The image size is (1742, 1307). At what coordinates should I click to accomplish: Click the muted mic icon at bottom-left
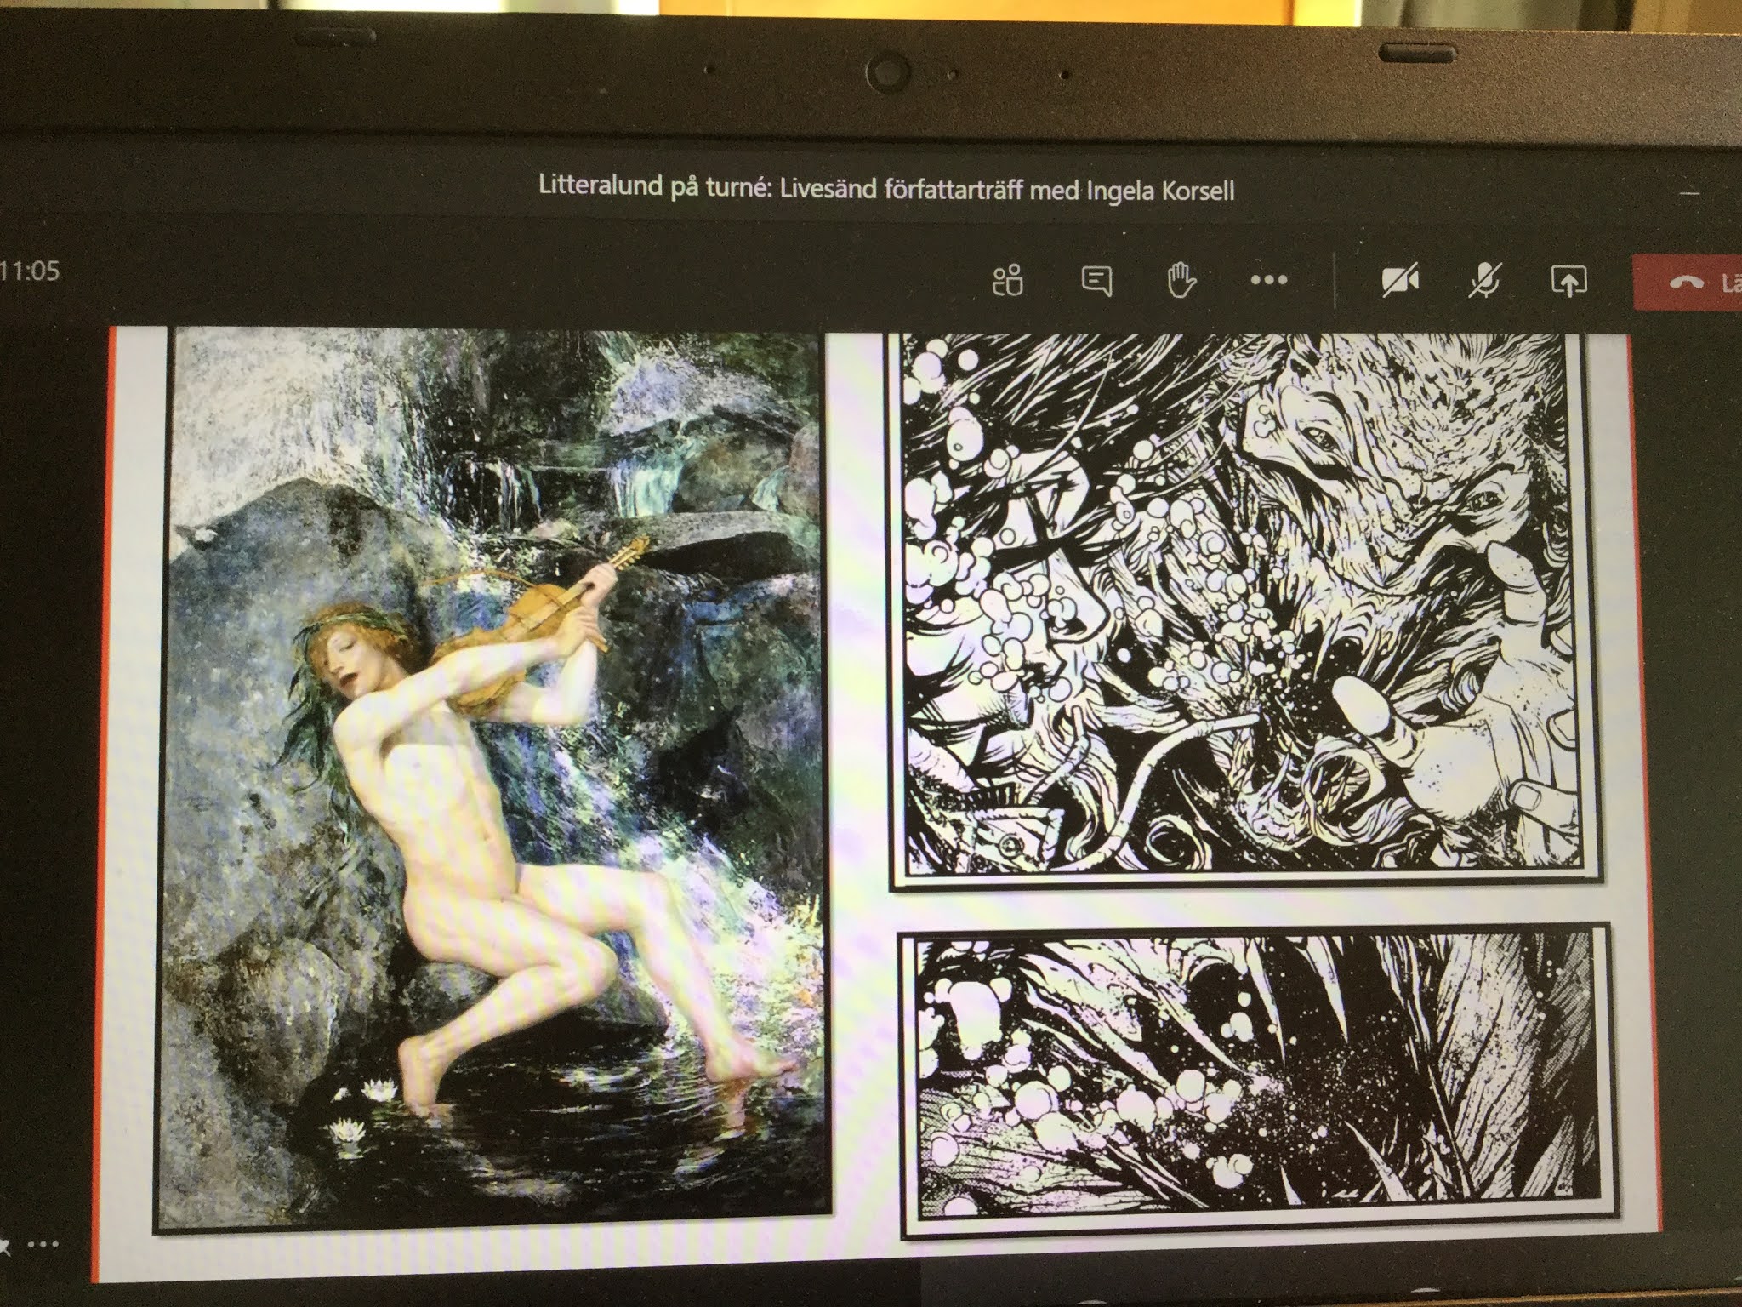(5, 1247)
